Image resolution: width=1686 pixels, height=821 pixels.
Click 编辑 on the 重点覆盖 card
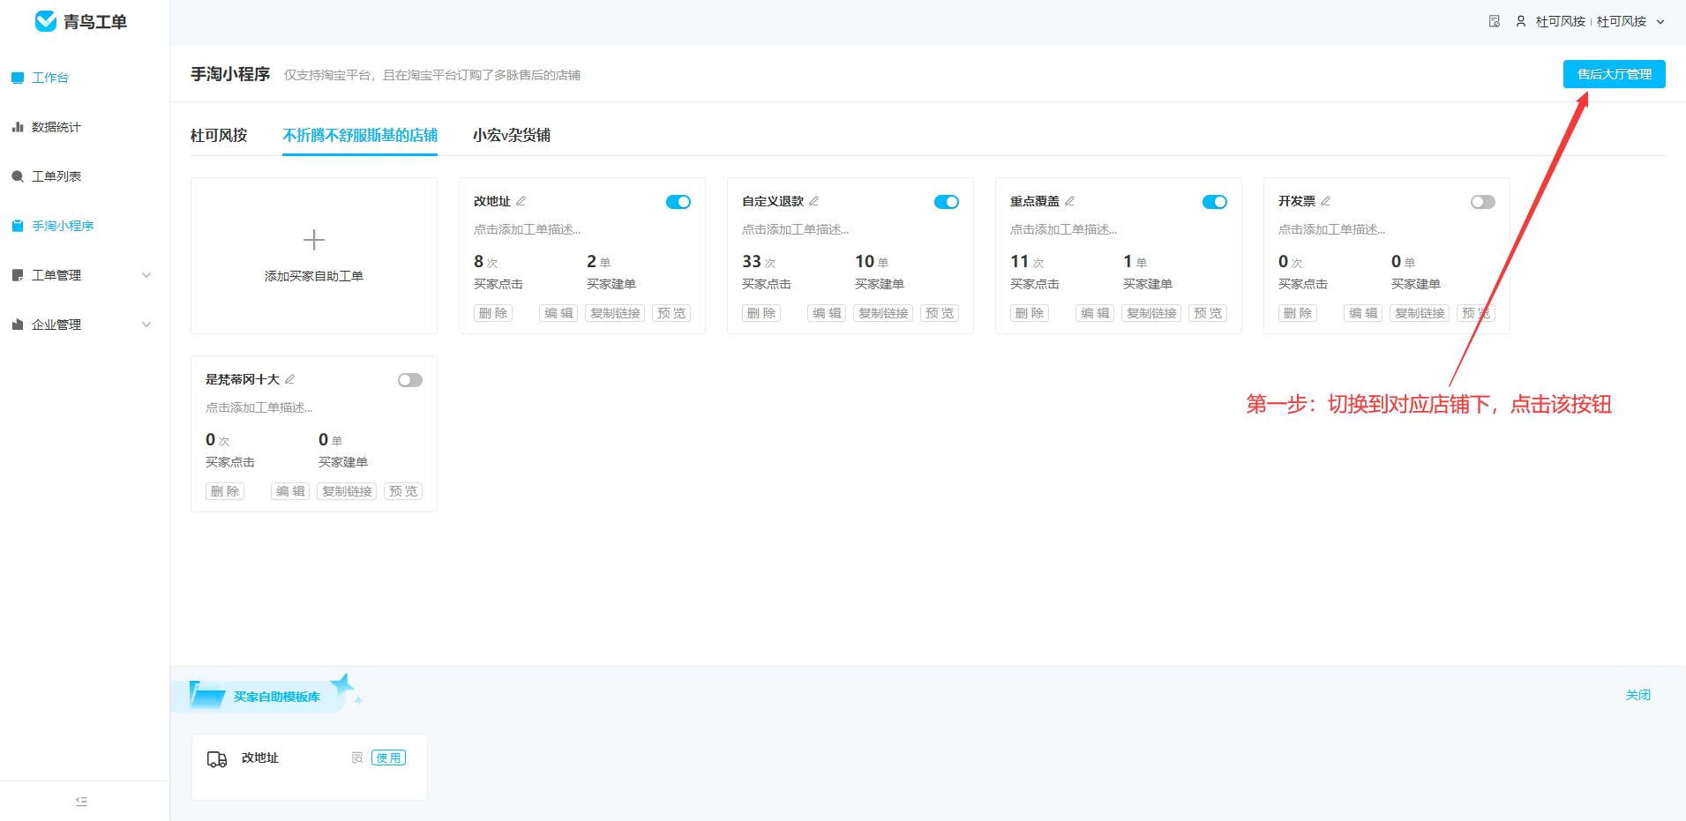click(1095, 313)
